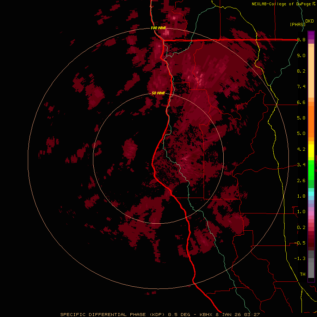Screen dimensions: 317x317
Task: Click the 0.2 scale value
Action: click(x=301, y=228)
